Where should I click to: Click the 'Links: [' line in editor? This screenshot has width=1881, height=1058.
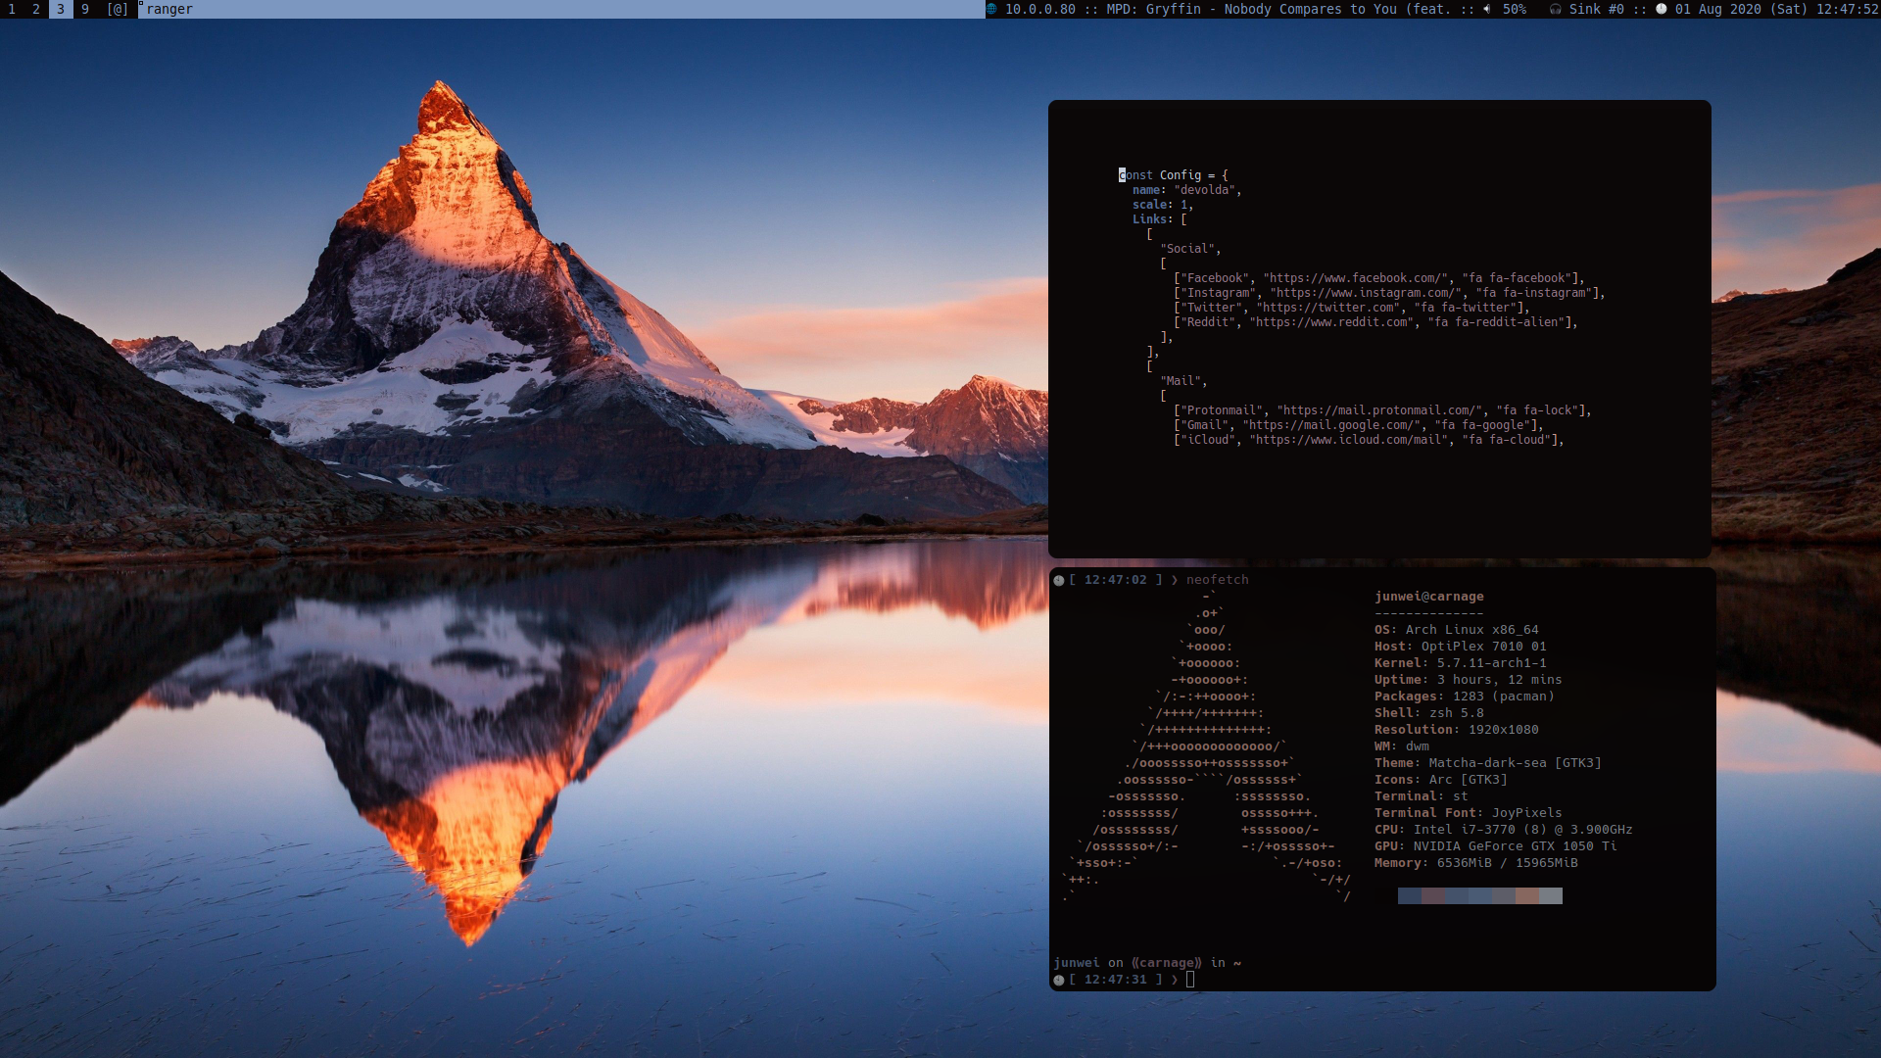(x=1159, y=219)
